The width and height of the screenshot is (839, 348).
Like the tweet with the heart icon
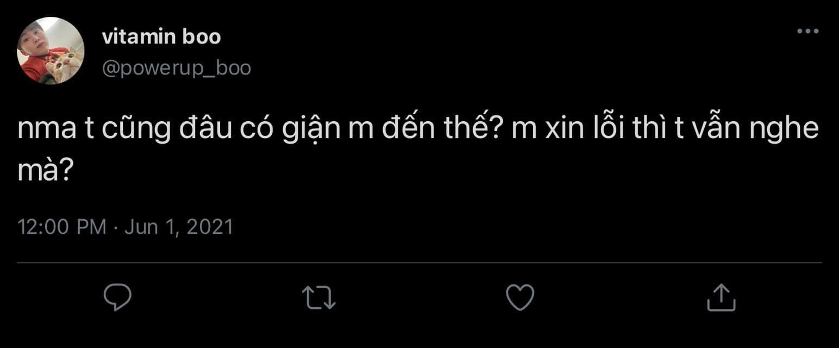[x=520, y=298]
